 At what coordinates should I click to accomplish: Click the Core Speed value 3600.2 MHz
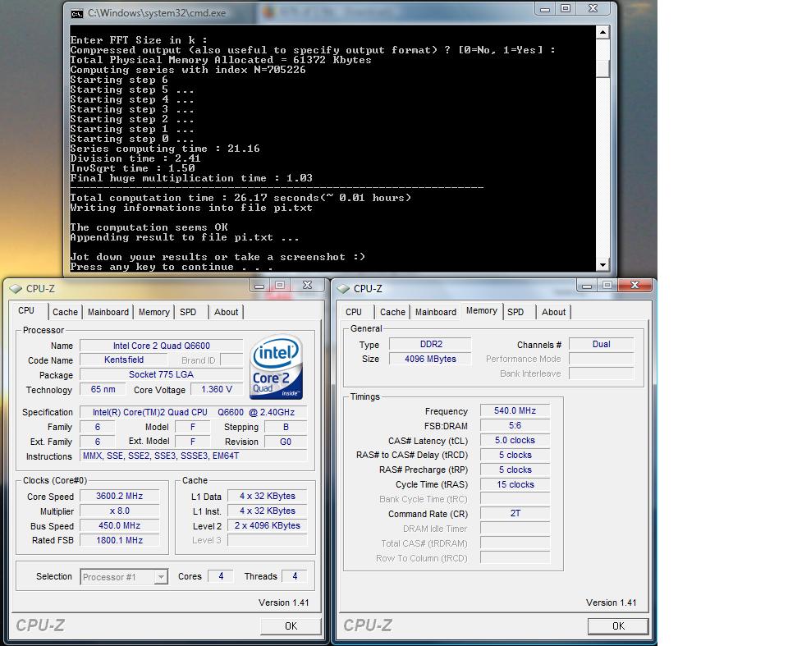(120, 496)
